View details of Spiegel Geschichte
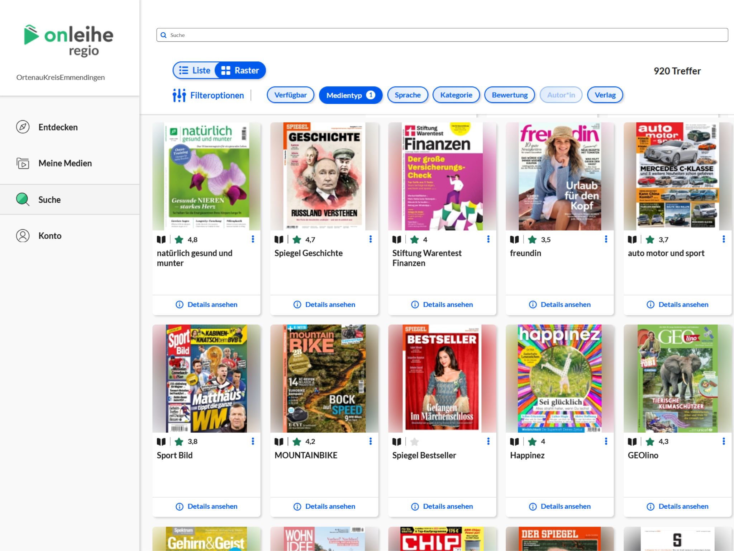The image size is (734, 551). click(324, 305)
